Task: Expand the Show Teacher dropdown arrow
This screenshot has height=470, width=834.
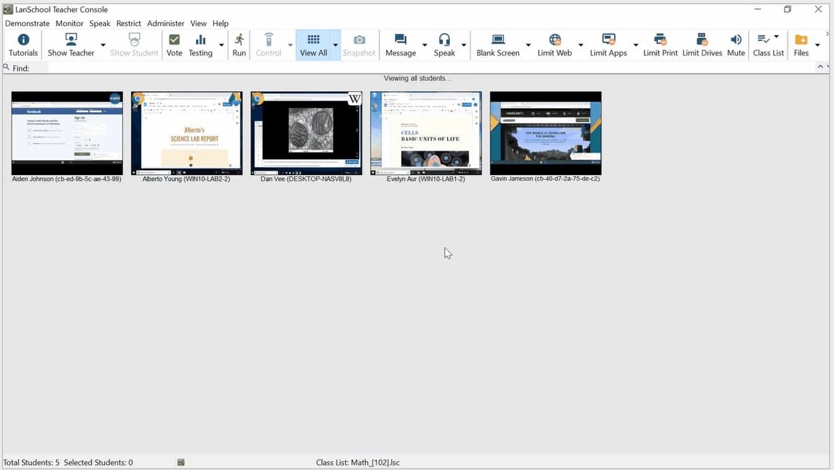Action: click(x=103, y=45)
